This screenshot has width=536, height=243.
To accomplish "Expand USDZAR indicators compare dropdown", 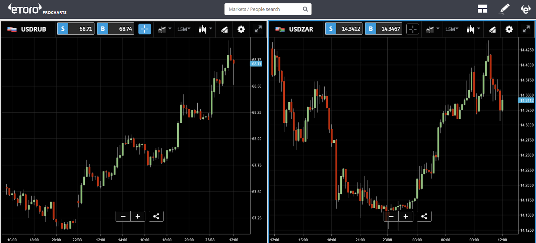I will click(432, 29).
